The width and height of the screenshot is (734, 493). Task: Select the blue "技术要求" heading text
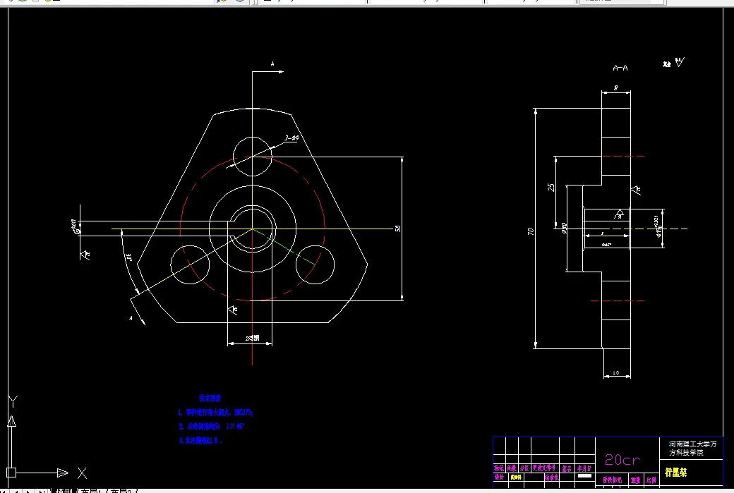[210, 398]
